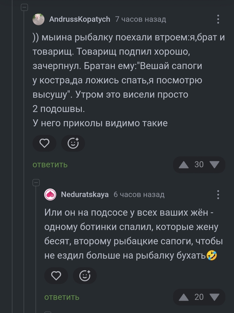The width and height of the screenshot is (234, 313).
Task: Downvote Neduratskaya's comment with score 20
Action: pyautogui.click(x=214, y=297)
